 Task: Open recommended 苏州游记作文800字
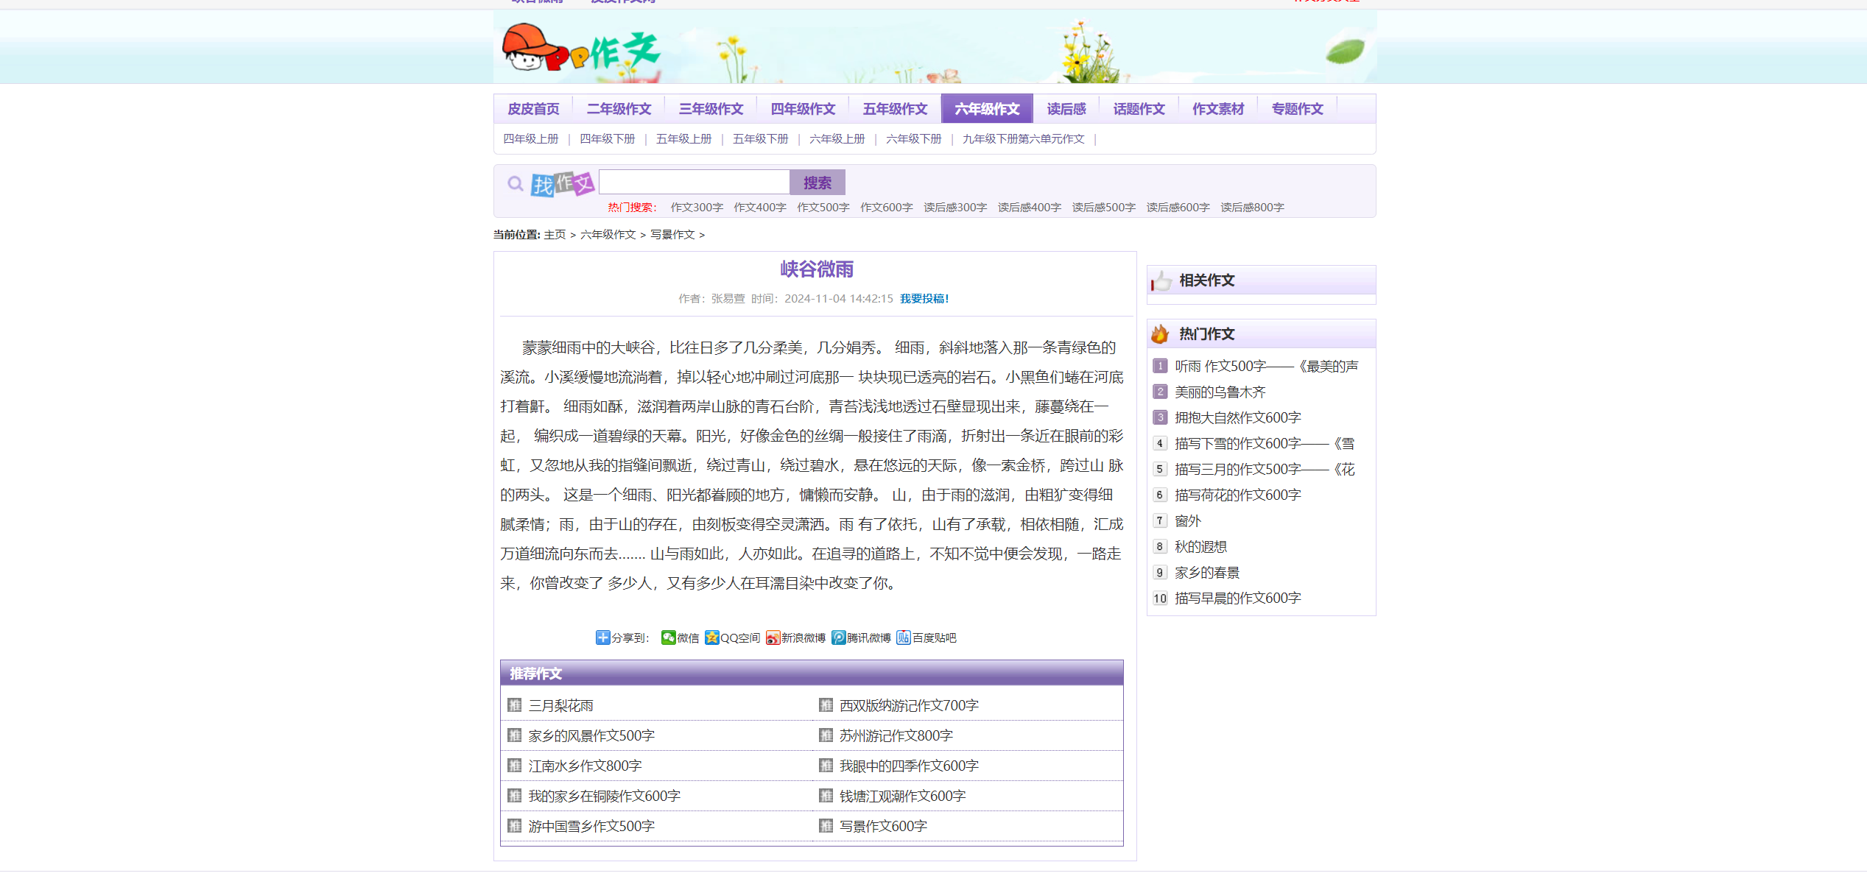[x=896, y=736]
